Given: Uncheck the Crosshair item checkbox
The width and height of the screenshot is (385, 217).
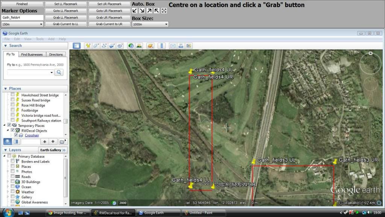Looking at the screenshot, I should click(16, 135).
